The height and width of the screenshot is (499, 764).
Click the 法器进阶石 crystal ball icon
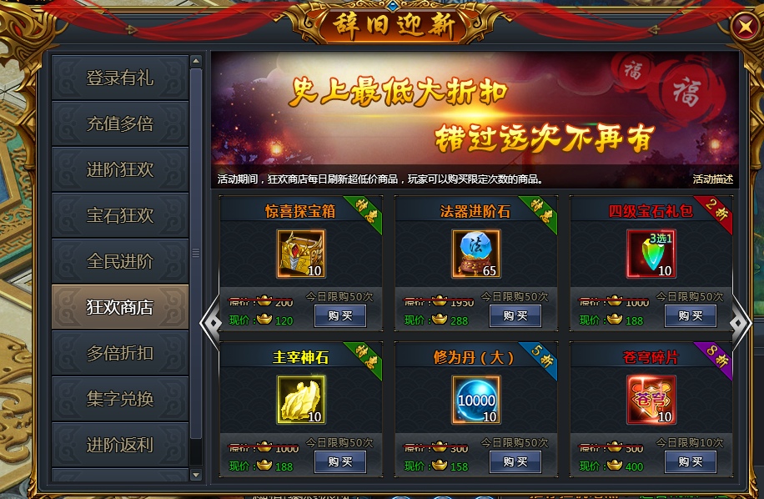(x=475, y=254)
